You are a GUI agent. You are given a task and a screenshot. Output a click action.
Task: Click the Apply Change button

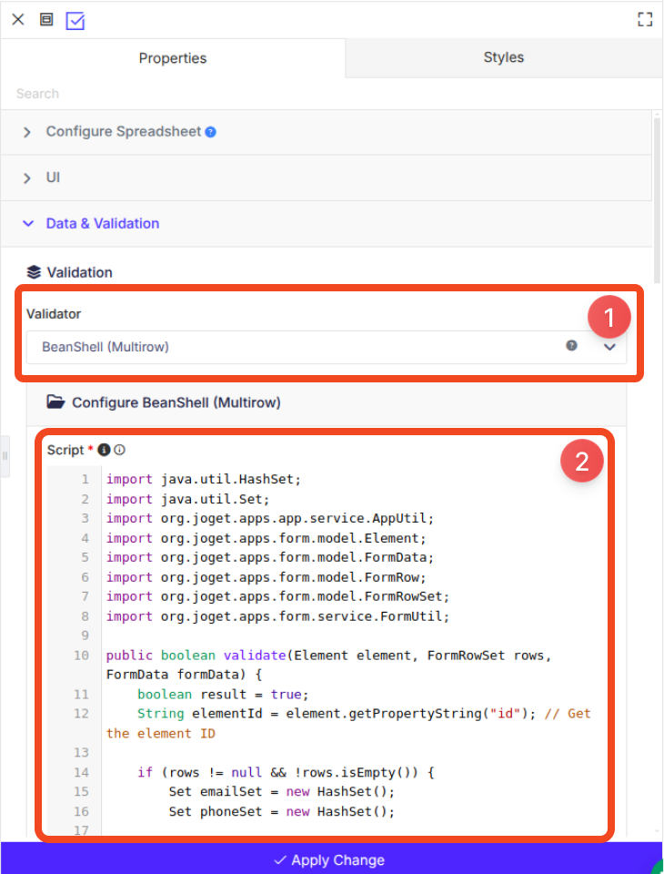(331, 859)
